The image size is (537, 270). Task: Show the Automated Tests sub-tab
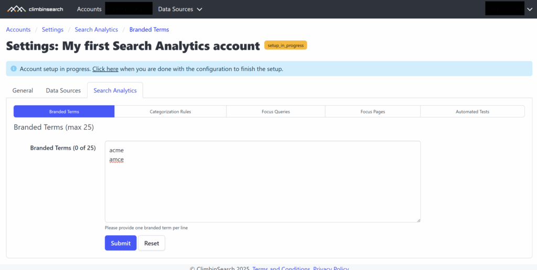tap(472, 111)
